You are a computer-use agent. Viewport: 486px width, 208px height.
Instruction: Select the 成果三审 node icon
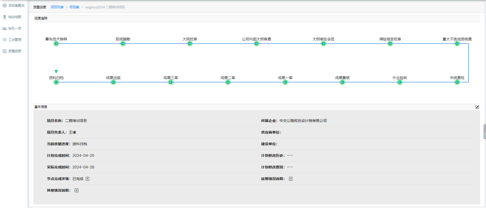click(170, 82)
